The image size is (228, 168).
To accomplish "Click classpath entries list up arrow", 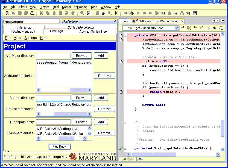I will 90,128.
